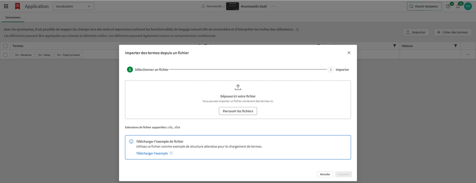The height and width of the screenshot is (183, 476).
Task: Click step 2 Importer in the stepper
Action: coord(338,69)
